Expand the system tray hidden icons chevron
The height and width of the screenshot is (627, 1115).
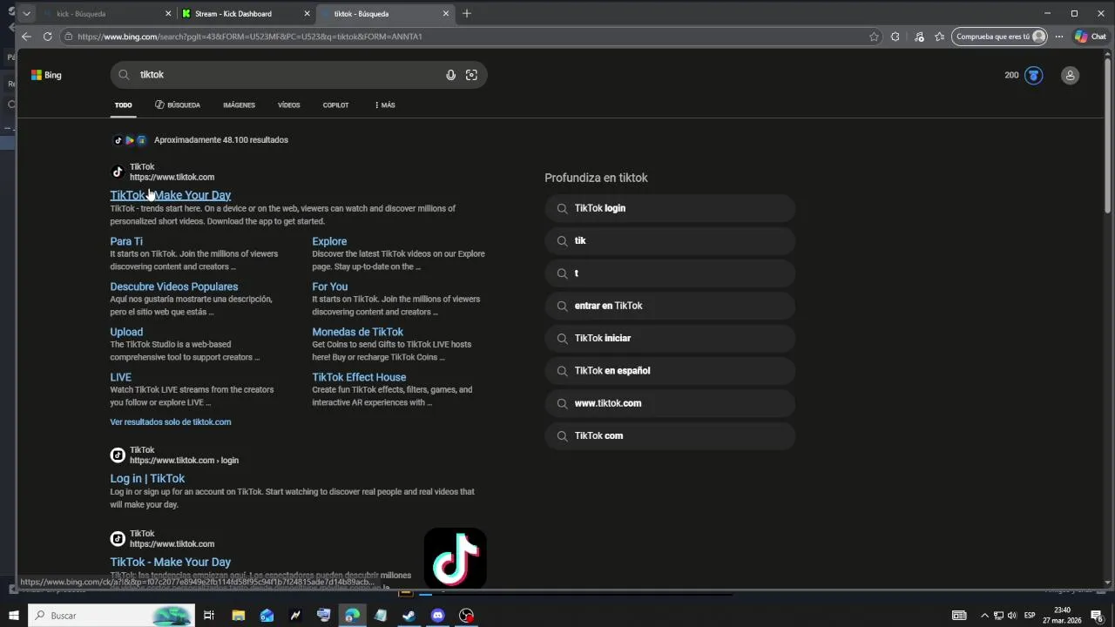point(984,616)
